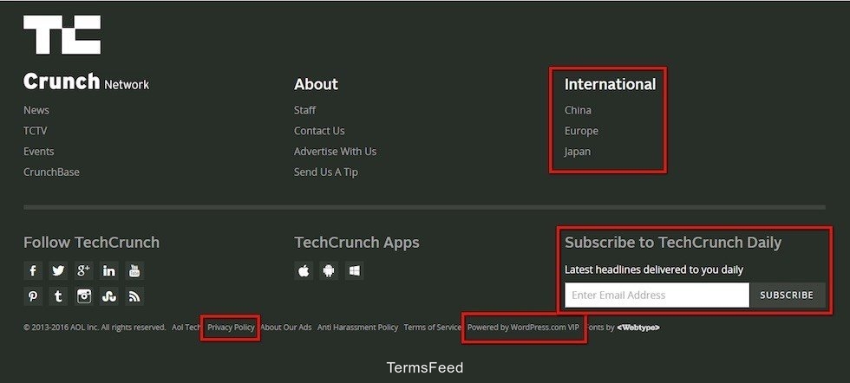Click the About heading
Screen dimensions: 850x383
click(316, 84)
